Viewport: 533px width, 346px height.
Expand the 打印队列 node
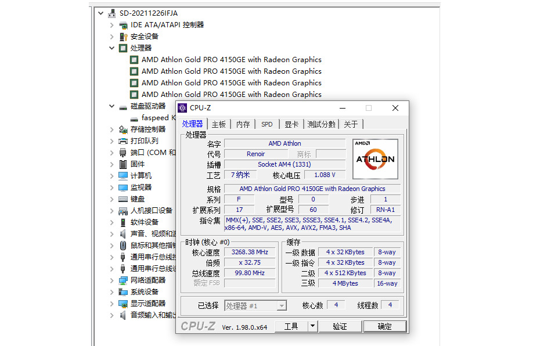(112, 141)
